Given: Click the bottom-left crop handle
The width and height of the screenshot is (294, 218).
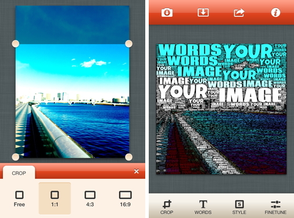Looking at the screenshot, I should (16, 157).
